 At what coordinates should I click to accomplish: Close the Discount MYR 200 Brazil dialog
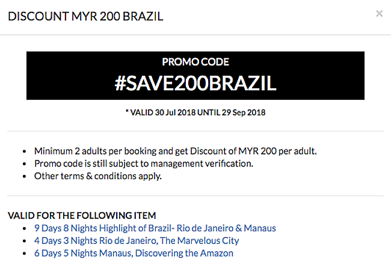(x=379, y=14)
